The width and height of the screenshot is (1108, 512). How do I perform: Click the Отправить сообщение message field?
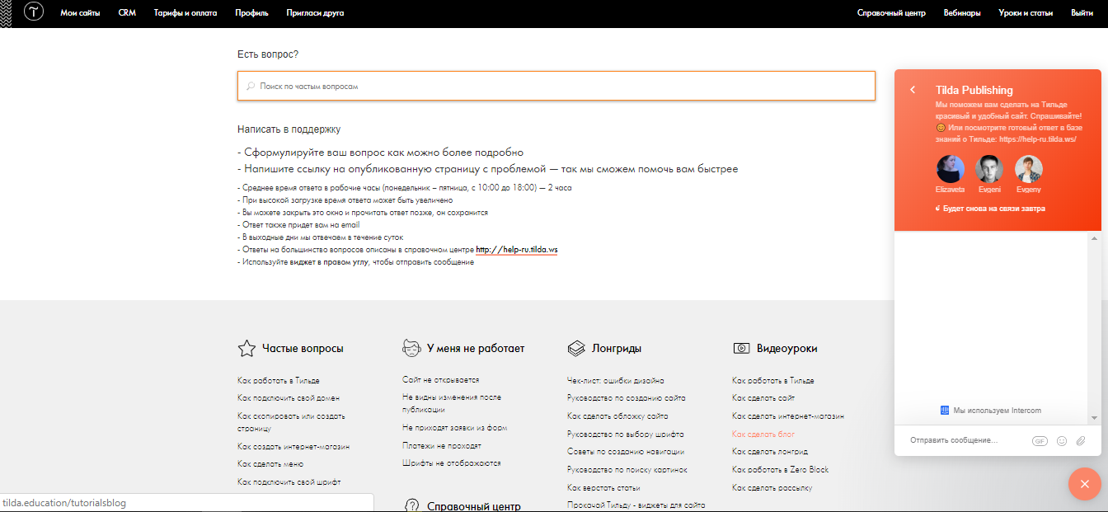965,441
